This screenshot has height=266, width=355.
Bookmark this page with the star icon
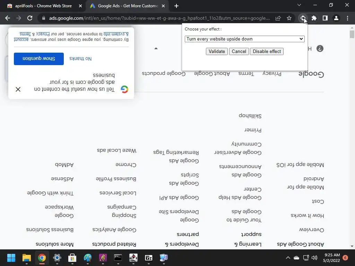coord(289,18)
